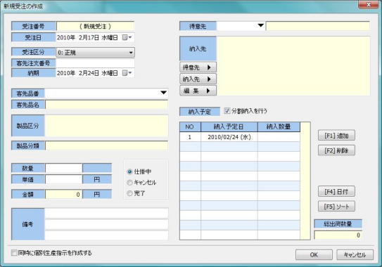382x267 pixels.
Task: Click the 受注番号 field (新規受注)
Action: click(95, 26)
